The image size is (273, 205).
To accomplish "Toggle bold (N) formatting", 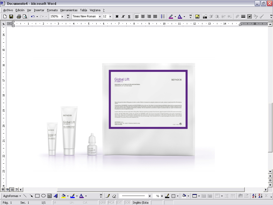I will point(117,17).
